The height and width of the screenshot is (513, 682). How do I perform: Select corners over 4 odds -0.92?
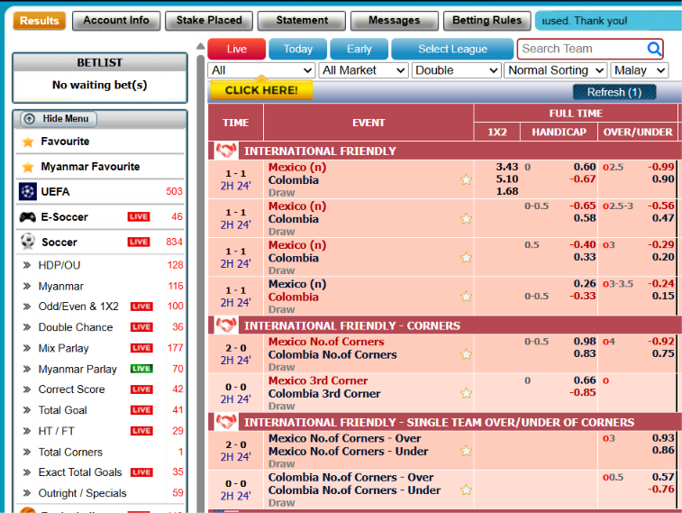[x=661, y=341]
